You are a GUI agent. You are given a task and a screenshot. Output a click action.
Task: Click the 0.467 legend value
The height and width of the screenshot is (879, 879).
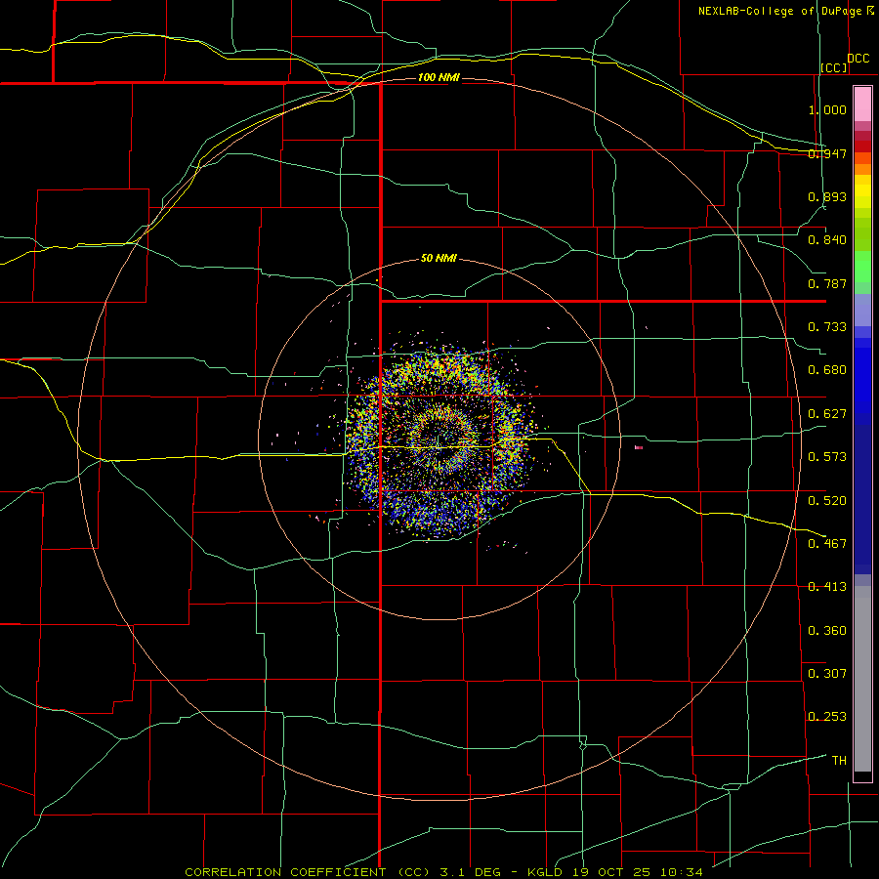tap(827, 543)
